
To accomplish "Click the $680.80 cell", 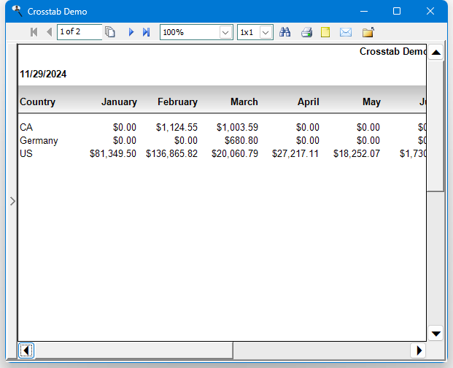I will [x=241, y=140].
